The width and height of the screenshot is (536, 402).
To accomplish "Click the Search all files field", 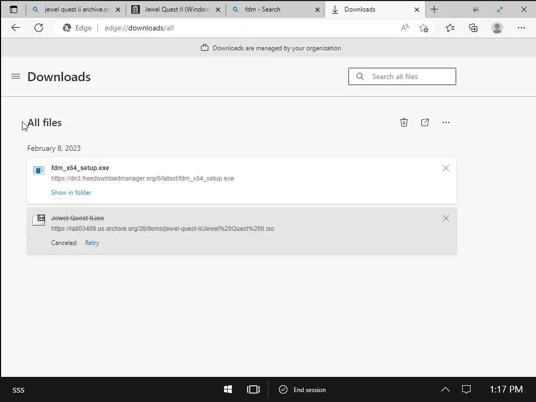I will [x=402, y=76].
